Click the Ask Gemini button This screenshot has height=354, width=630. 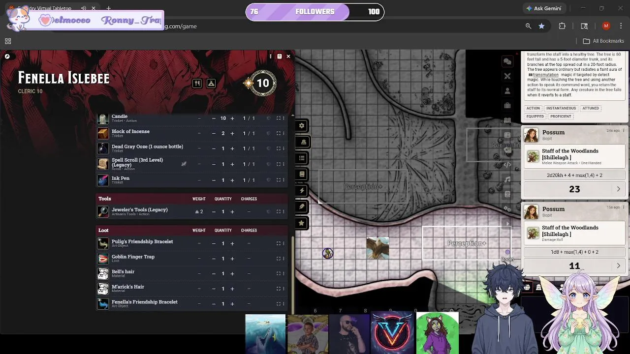pyautogui.click(x=543, y=8)
